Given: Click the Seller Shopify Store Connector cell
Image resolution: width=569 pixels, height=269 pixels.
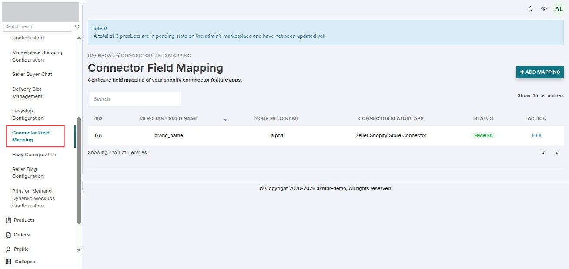Looking at the screenshot, I should point(391,135).
